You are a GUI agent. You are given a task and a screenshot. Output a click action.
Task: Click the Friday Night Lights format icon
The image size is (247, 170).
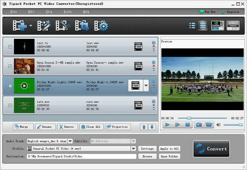pos(135,86)
